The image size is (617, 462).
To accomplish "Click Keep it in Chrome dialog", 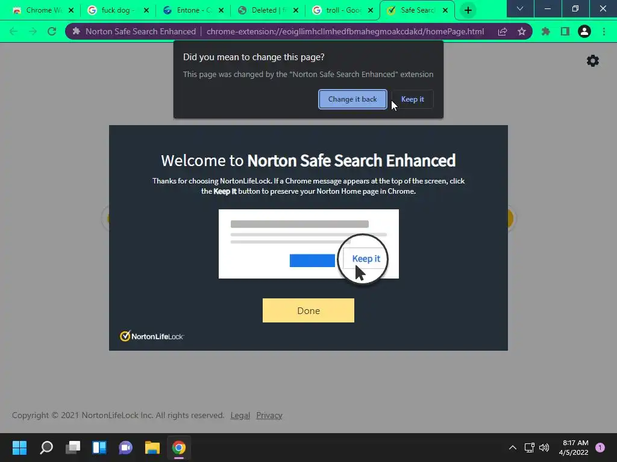I will [x=412, y=99].
